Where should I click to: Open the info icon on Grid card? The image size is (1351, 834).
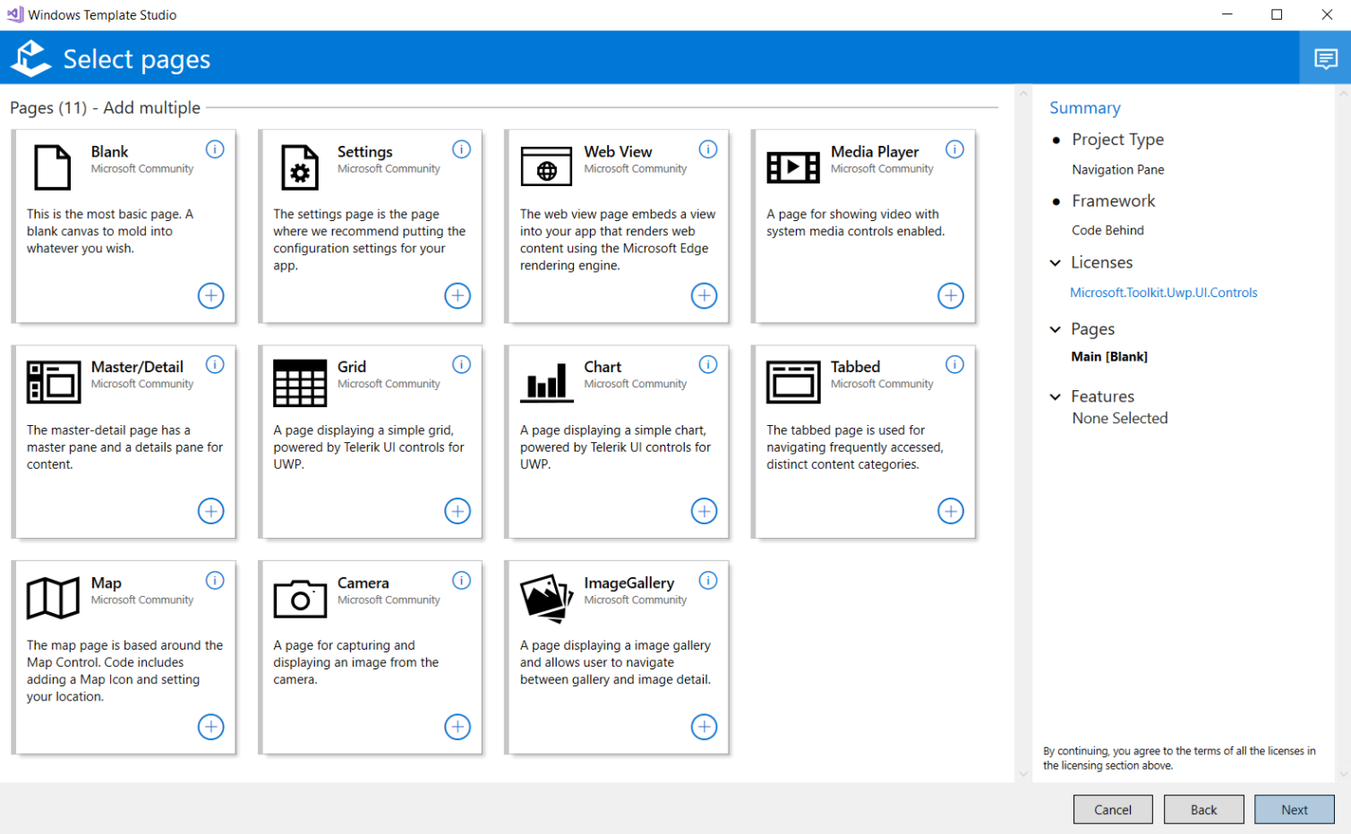(461, 364)
